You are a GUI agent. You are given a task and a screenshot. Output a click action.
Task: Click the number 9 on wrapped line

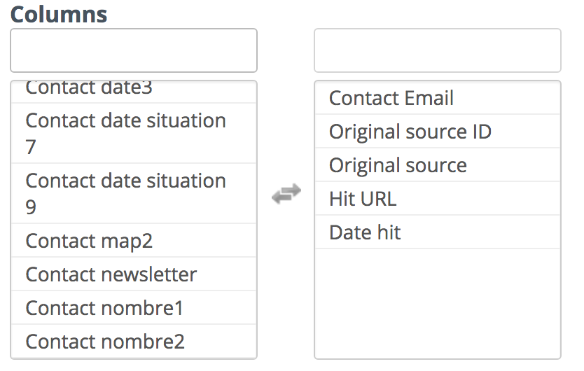tap(31, 207)
